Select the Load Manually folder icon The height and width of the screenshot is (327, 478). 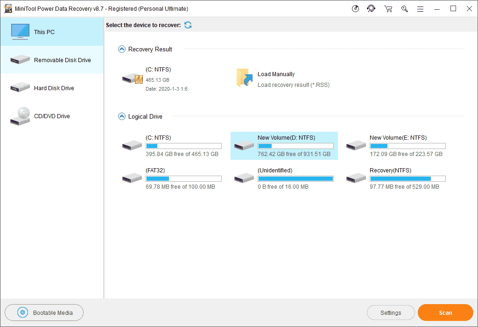point(244,78)
